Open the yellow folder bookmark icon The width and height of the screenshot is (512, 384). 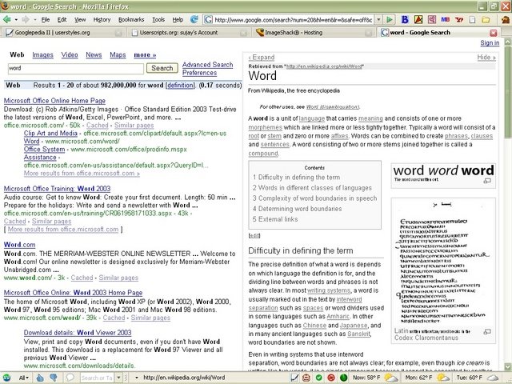[x=486, y=19]
